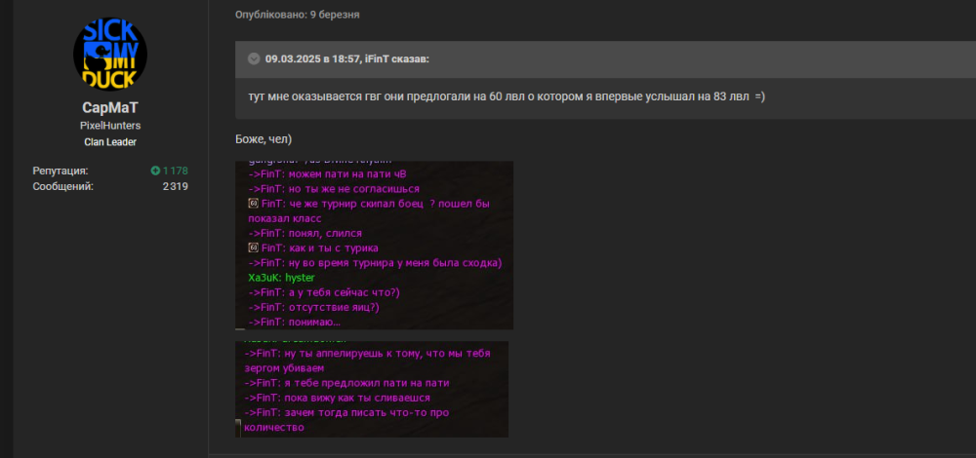Screen dimensions: 976x458
Task: Click the level 60 badge beside 'как и ты'
Action: pyautogui.click(x=253, y=248)
